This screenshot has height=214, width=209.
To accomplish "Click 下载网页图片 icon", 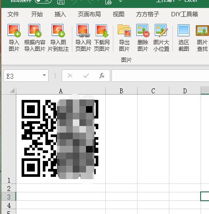I will point(102,31).
